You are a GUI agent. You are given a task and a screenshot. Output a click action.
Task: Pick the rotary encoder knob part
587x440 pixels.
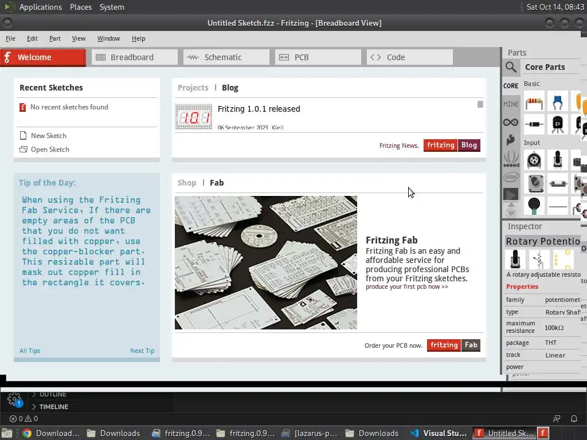coord(534,183)
